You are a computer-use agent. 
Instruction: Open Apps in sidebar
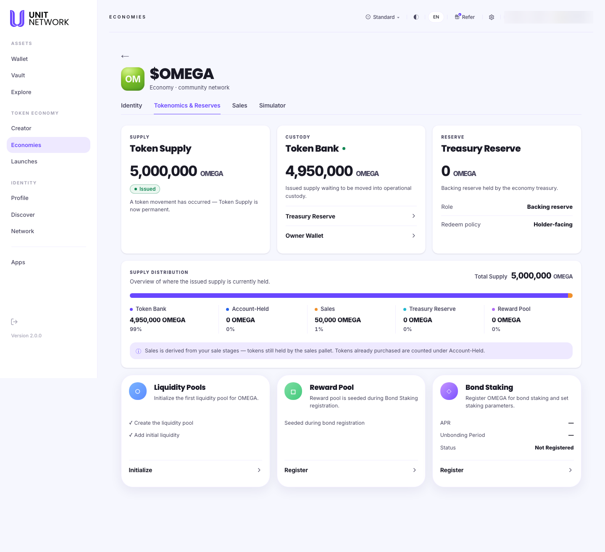point(48,262)
